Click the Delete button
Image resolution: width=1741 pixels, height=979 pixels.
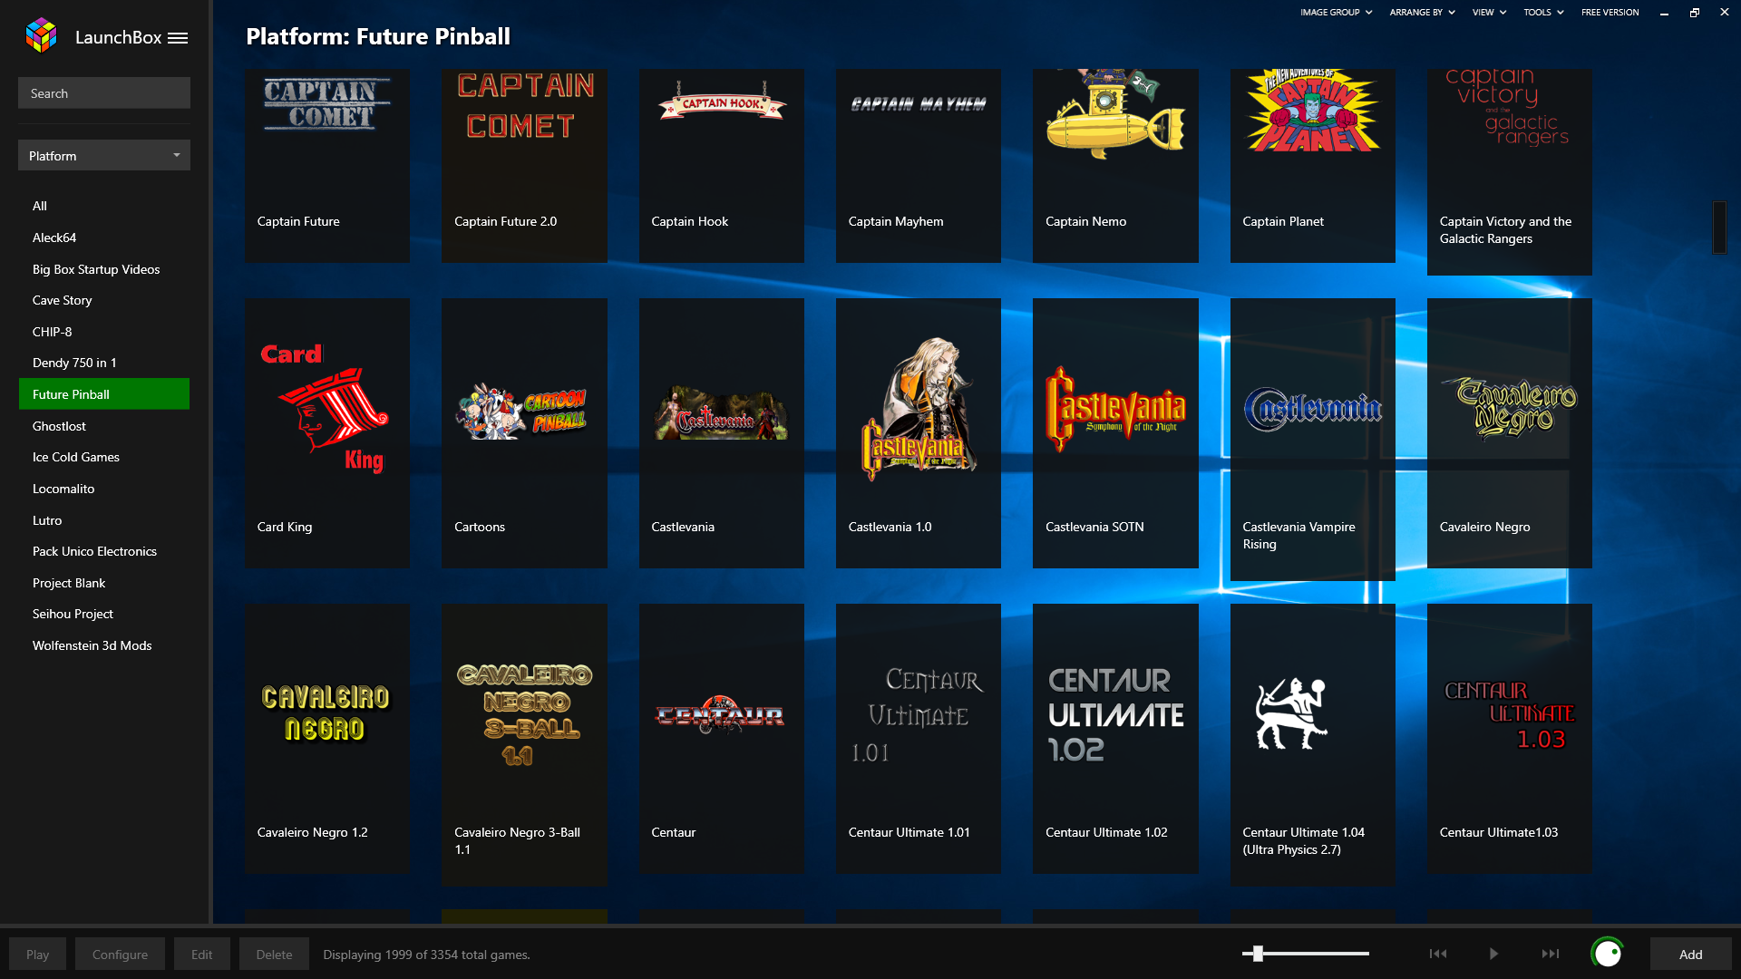tap(274, 954)
